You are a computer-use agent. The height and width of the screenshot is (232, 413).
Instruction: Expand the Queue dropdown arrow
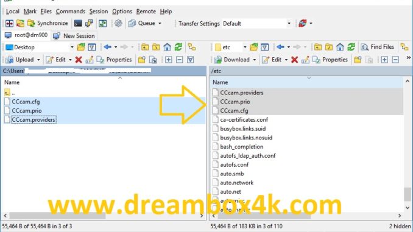click(x=160, y=23)
